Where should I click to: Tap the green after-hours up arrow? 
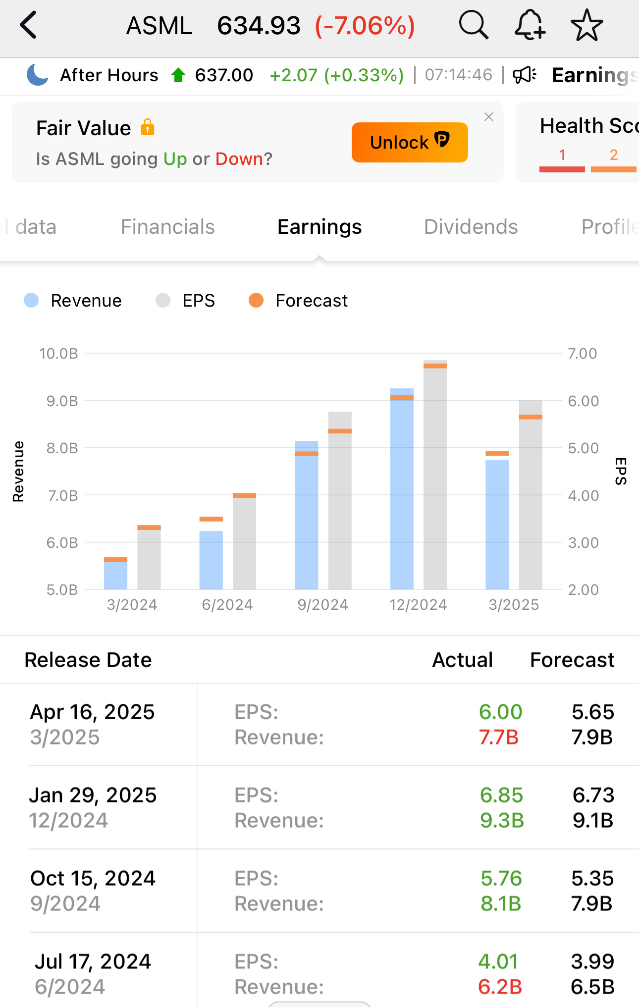(x=178, y=75)
